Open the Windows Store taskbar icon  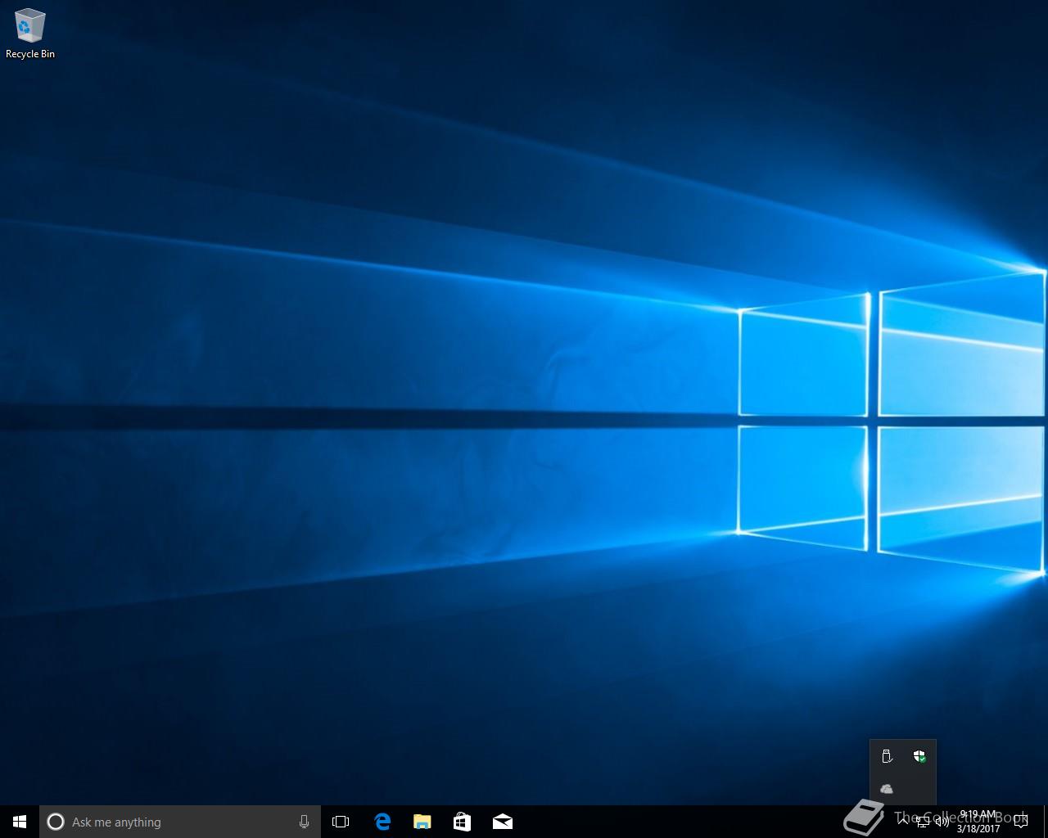pyautogui.click(x=462, y=822)
